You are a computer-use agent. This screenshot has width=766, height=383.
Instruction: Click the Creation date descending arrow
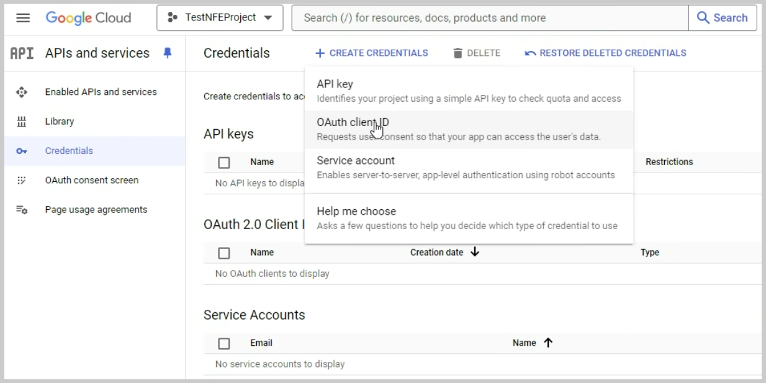[475, 252]
